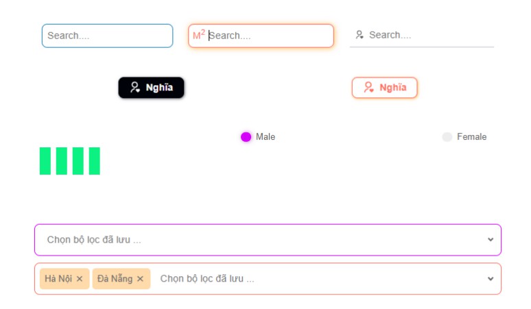Remove the Hà Nội tag
This screenshot has width=531, height=309.
coord(80,279)
